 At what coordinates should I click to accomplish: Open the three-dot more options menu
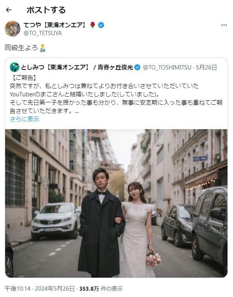(x=224, y=25)
